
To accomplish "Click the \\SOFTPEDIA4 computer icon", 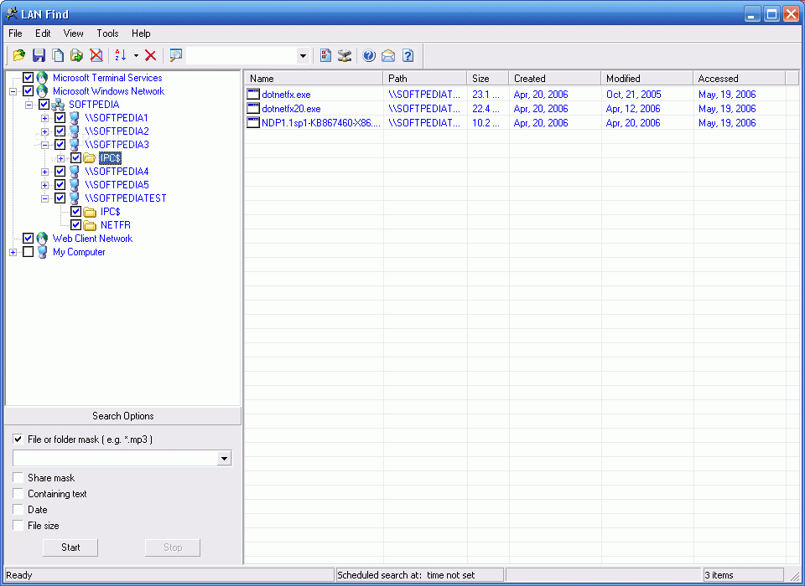I will coord(74,172).
